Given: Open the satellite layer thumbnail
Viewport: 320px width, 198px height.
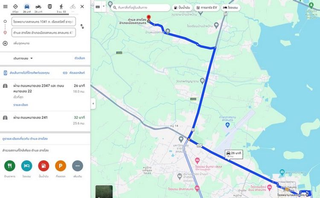Looking at the screenshot, I should [x=104, y=192].
